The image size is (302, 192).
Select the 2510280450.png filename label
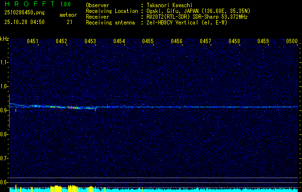pyautogui.click(x=24, y=13)
